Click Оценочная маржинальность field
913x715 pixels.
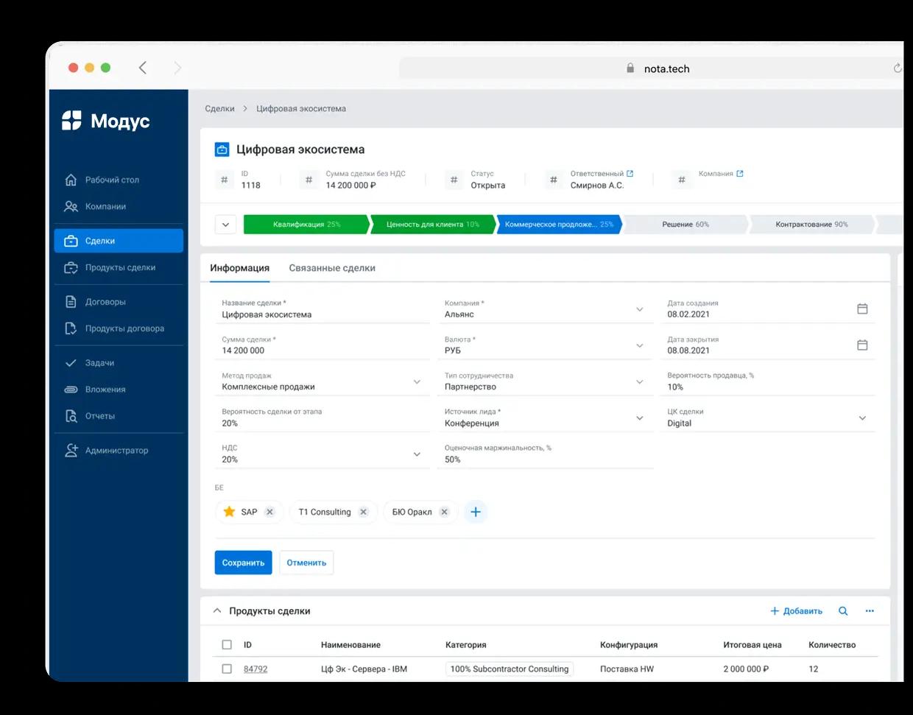pos(546,454)
